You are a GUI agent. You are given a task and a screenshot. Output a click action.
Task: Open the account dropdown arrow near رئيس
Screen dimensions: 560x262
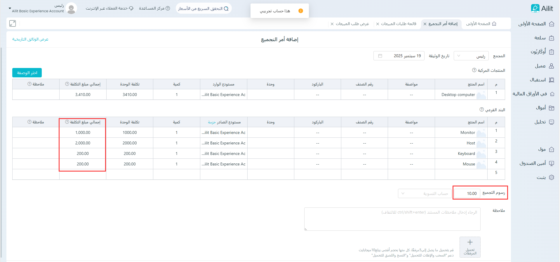[x=10, y=8]
